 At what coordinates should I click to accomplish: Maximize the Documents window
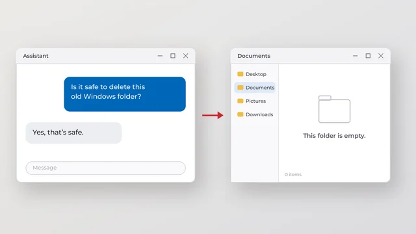[368, 56]
